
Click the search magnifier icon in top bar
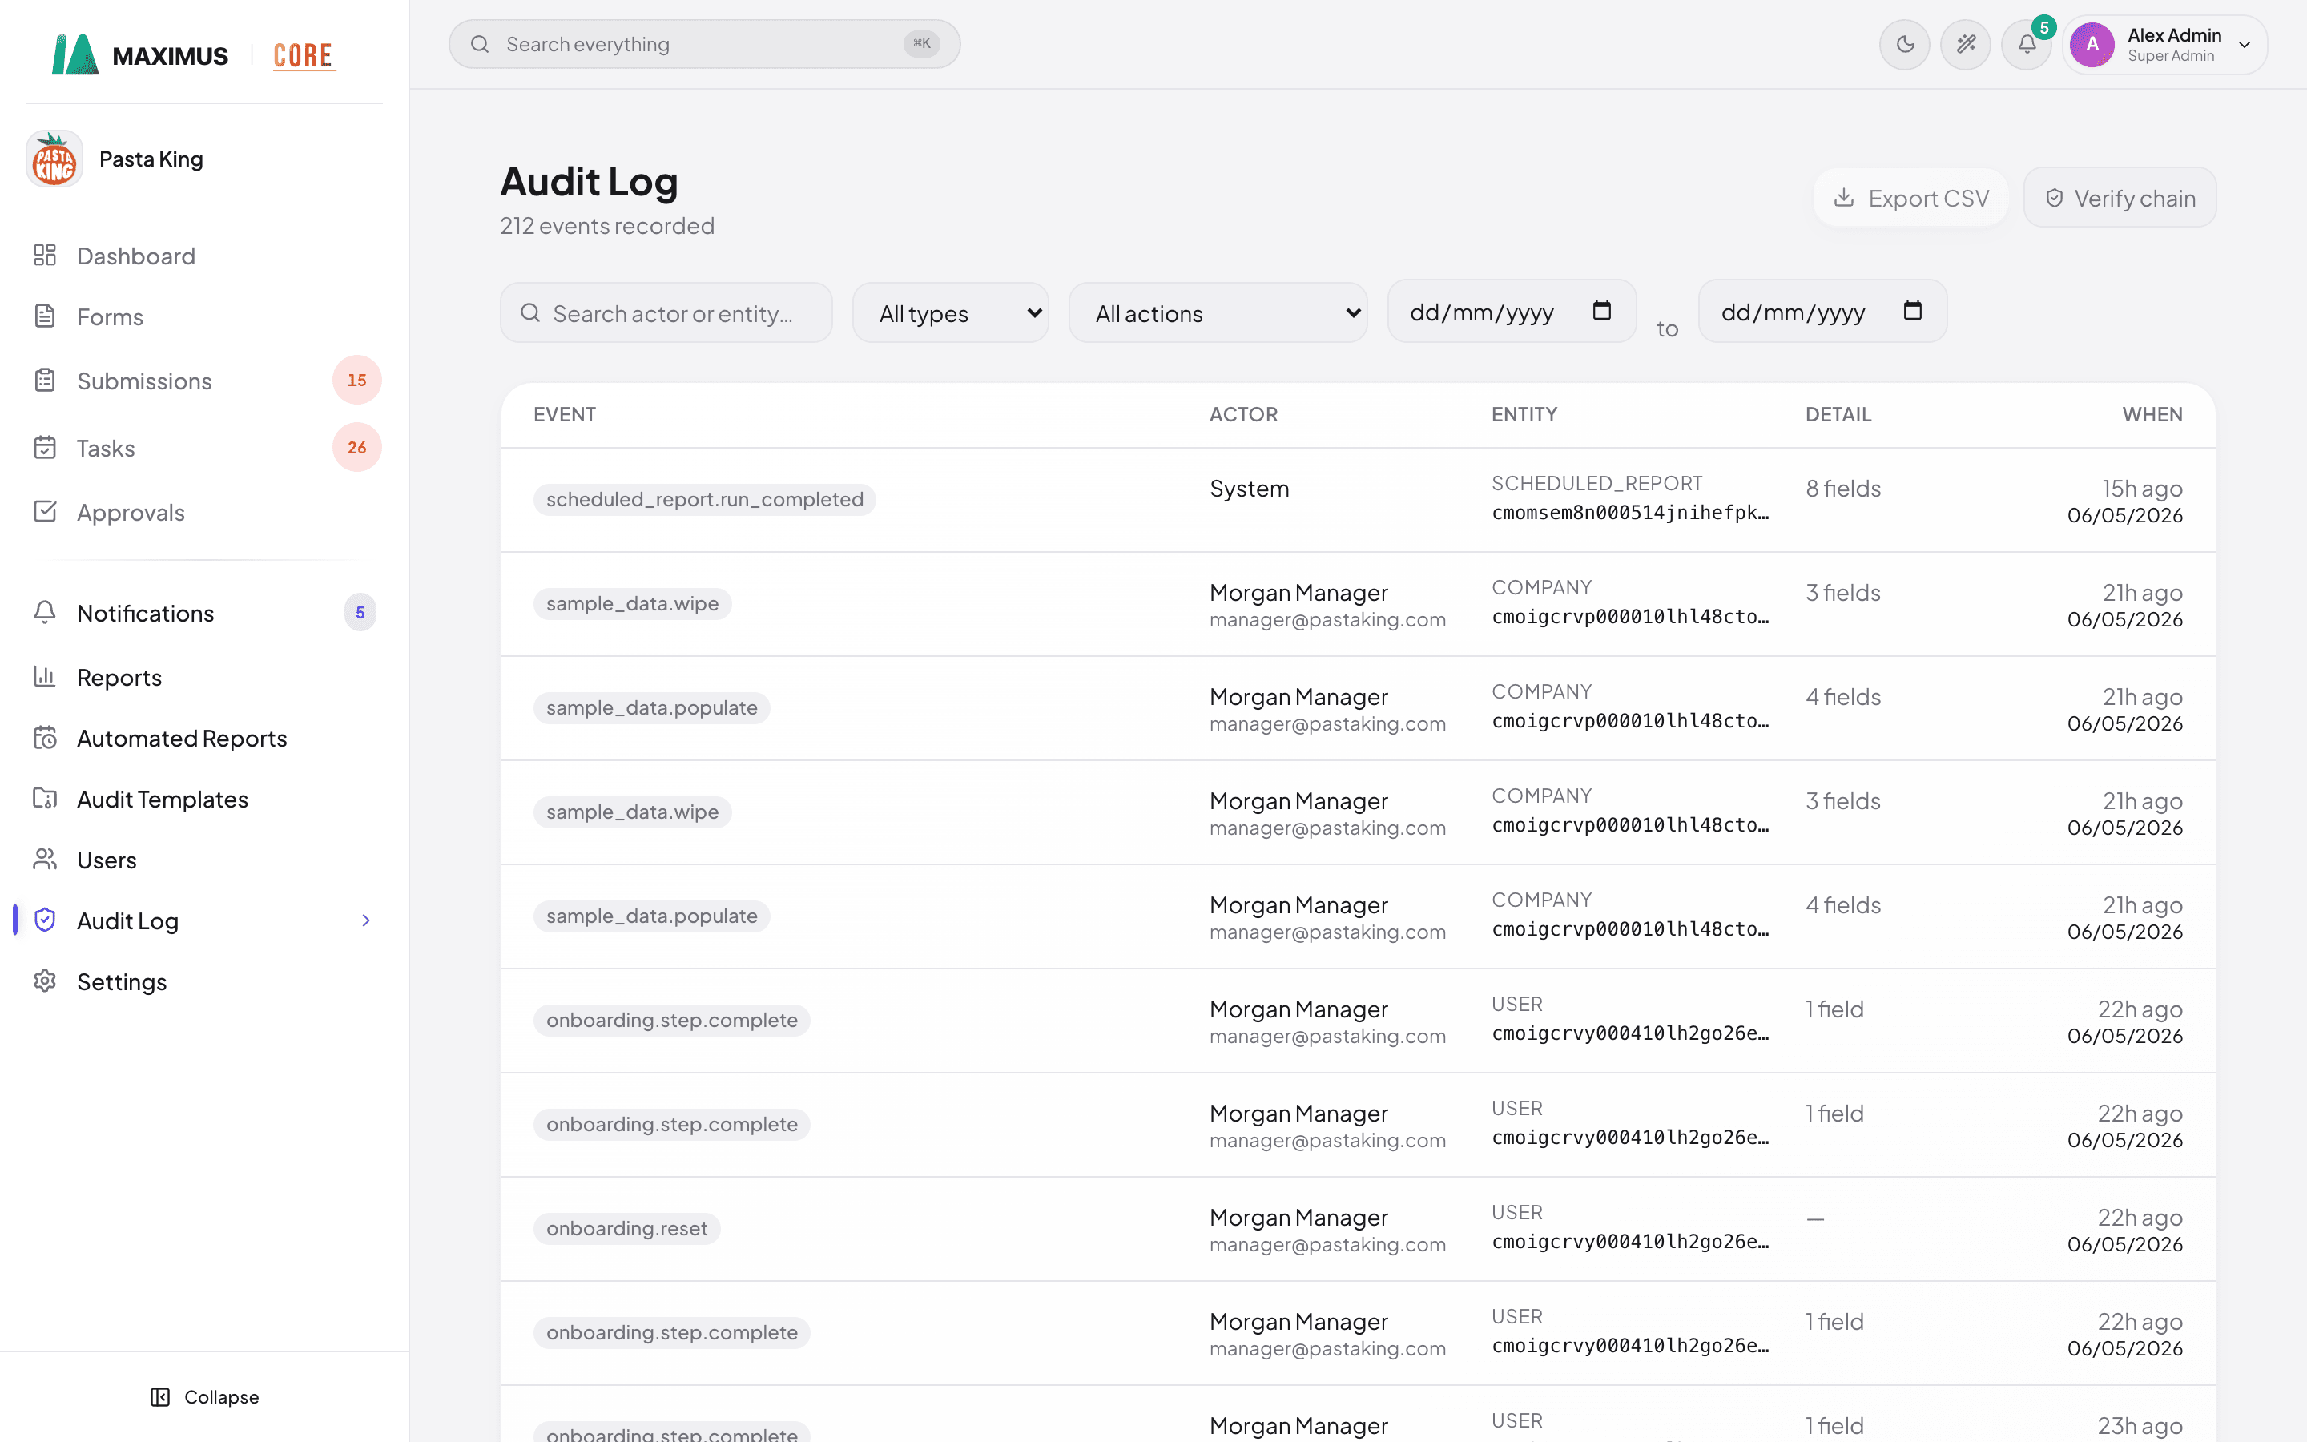point(480,44)
